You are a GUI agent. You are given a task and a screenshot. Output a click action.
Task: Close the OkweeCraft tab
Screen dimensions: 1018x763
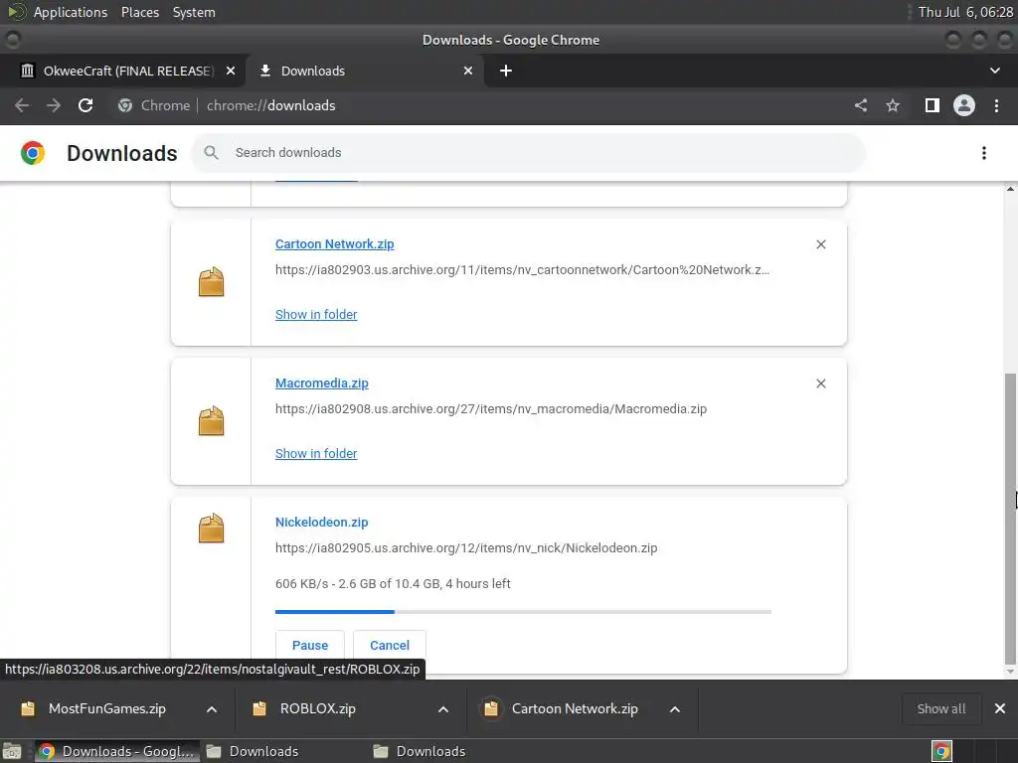click(231, 71)
